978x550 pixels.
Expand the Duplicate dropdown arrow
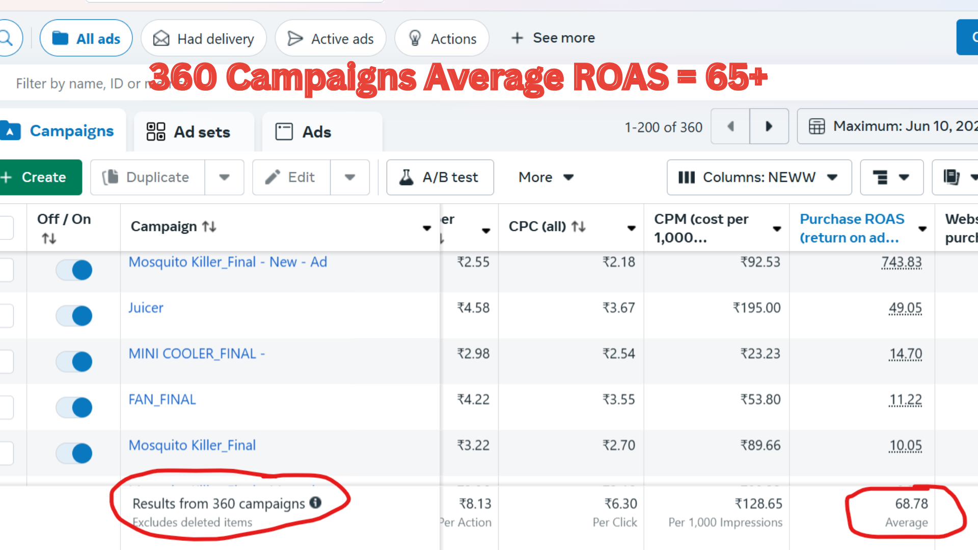pos(224,177)
